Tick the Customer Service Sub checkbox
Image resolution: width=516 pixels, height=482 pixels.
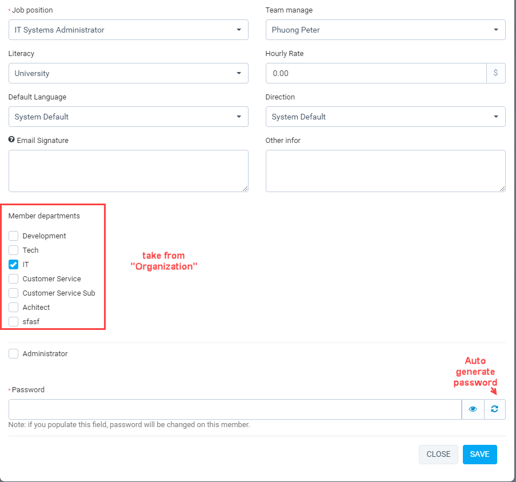tap(14, 293)
